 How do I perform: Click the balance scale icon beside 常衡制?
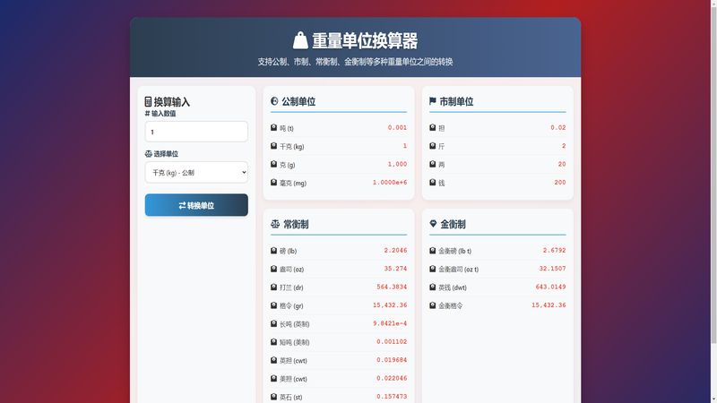(275, 224)
